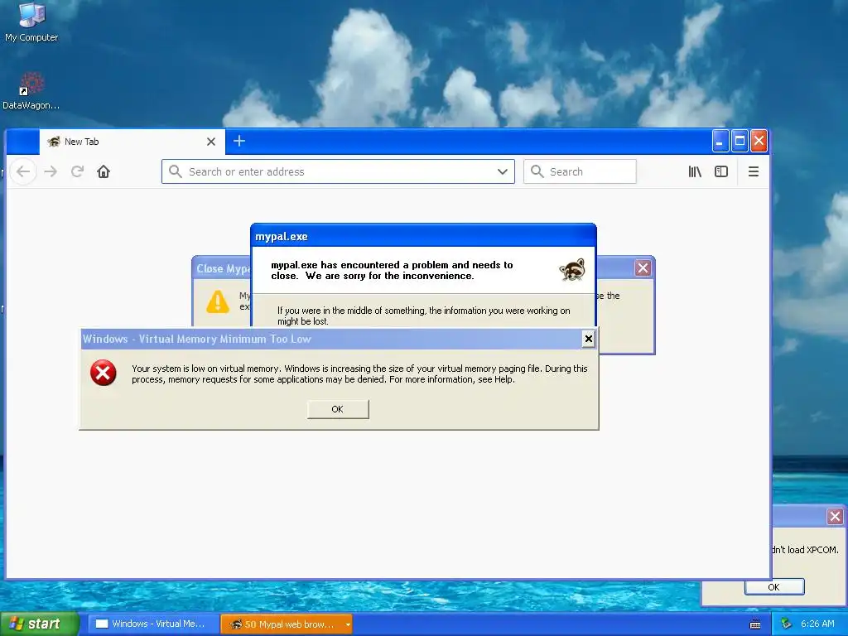Select the New Tab tab
The height and width of the screenshot is (636, 848).
coord(132,142)
